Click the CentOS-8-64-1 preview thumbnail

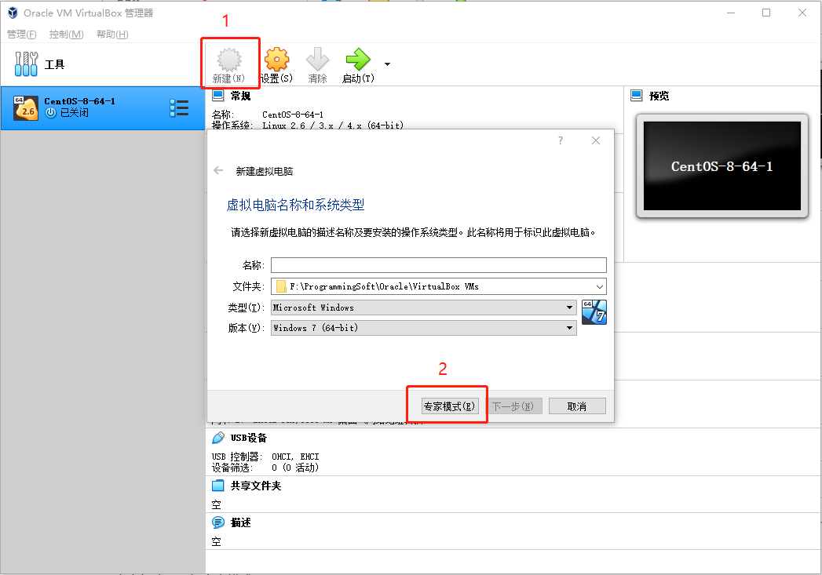[721, 166]
